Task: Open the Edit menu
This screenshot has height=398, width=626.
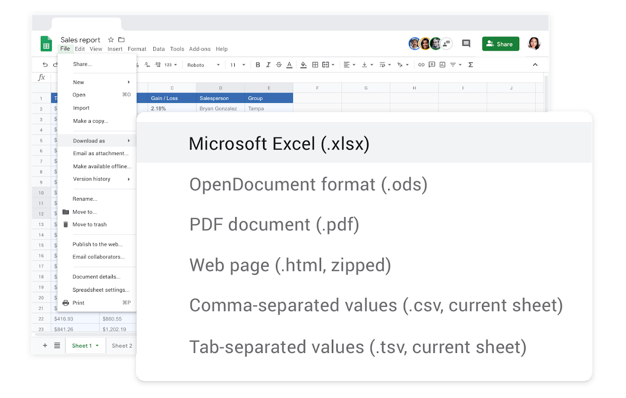Action: click(x=80, y=49)
